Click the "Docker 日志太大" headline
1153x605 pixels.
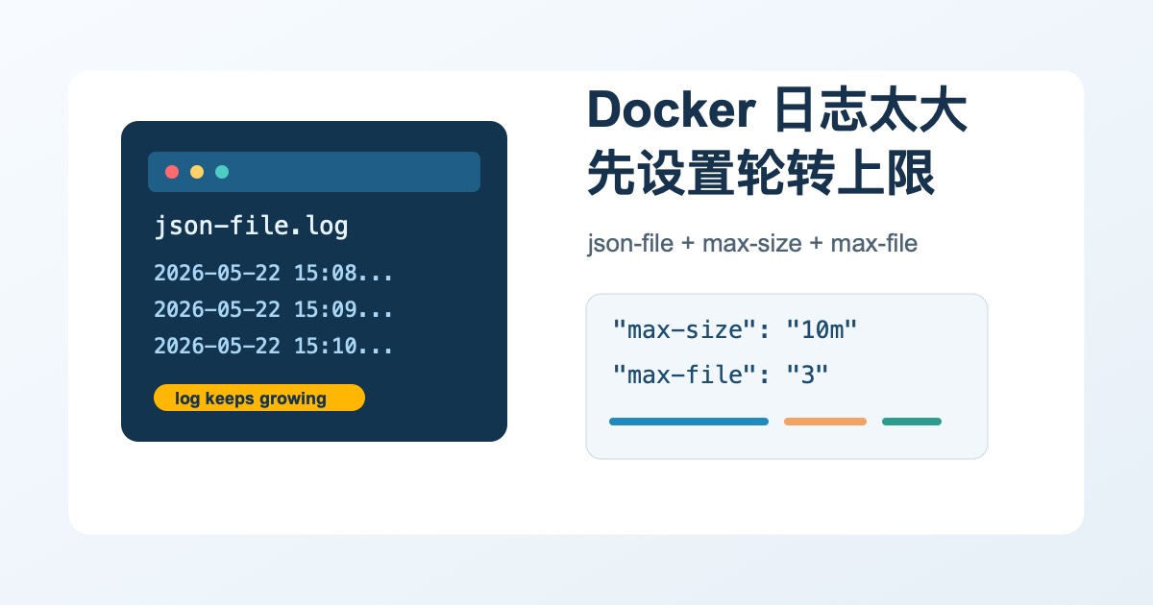776,111
